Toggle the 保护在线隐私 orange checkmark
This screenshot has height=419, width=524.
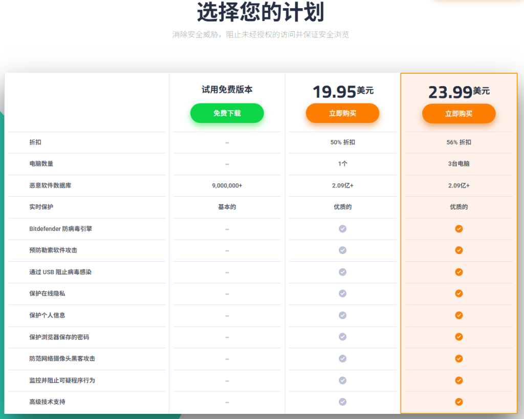pyautogui.click(x=458, y=294)
